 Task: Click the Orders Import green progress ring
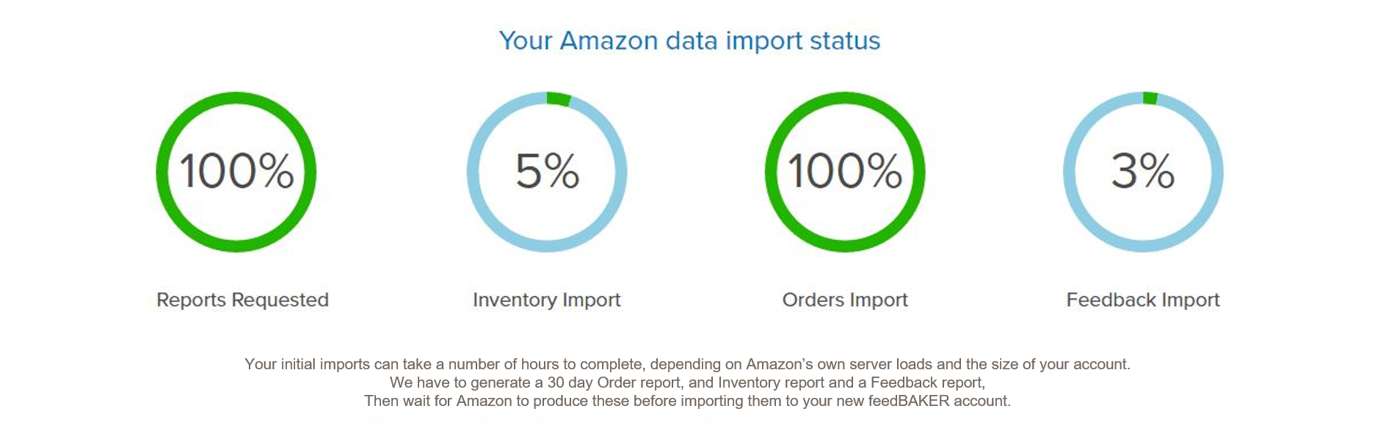[x=845, y=172]
